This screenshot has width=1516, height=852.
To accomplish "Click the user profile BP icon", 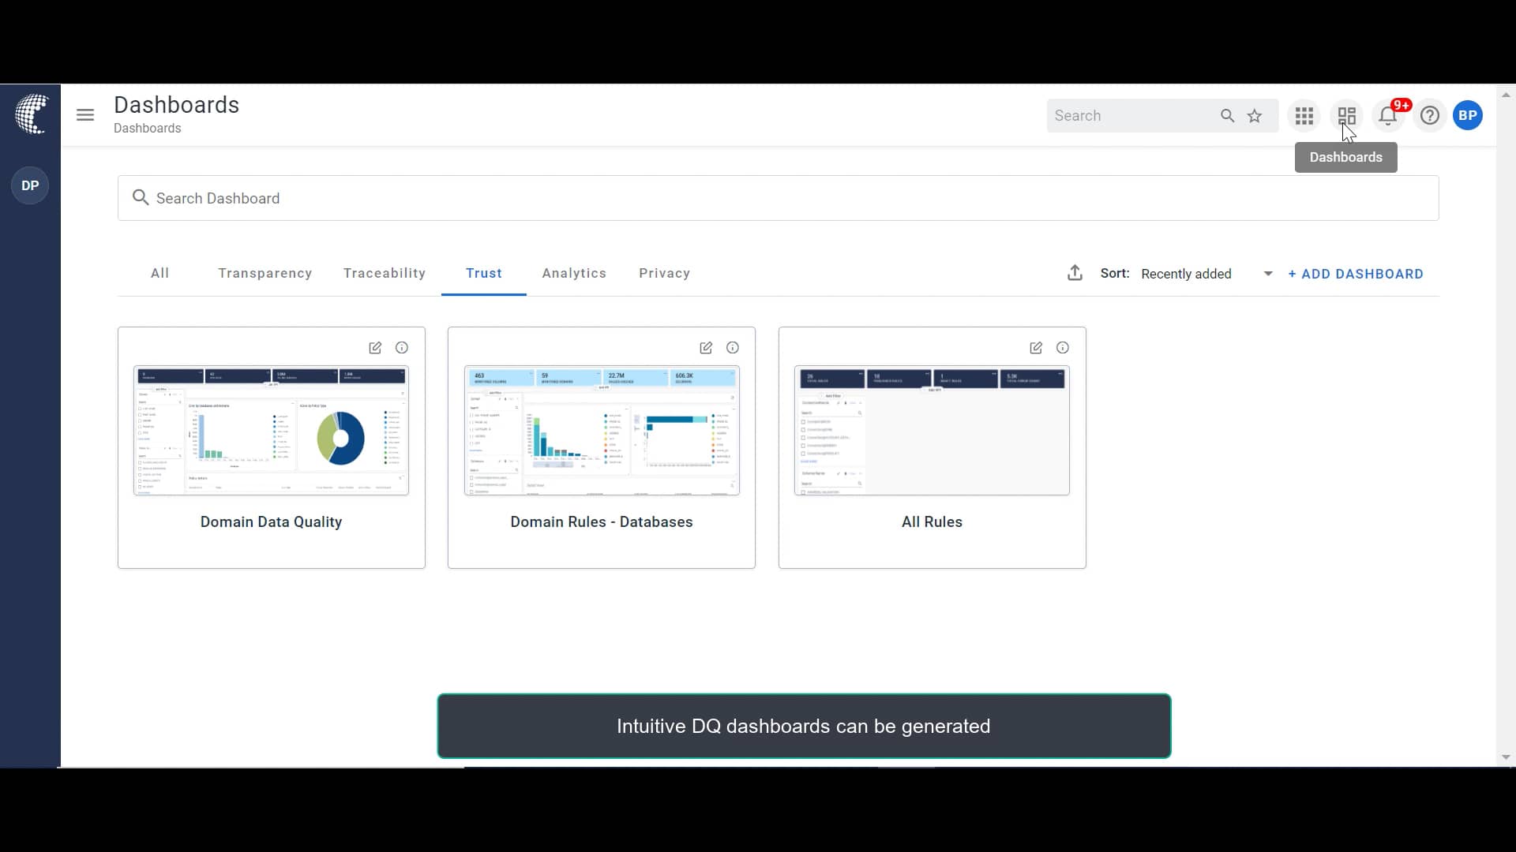I will point(1468,115).
